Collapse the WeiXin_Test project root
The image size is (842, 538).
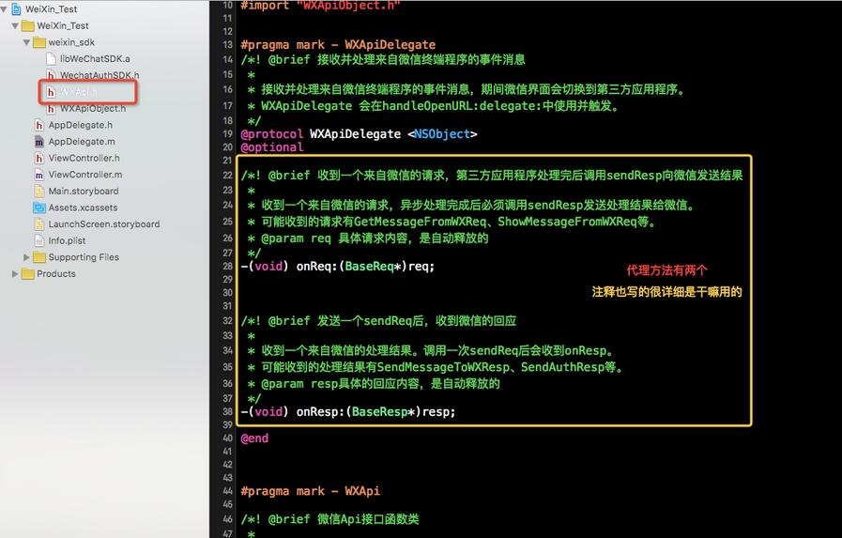pos(4,9)
